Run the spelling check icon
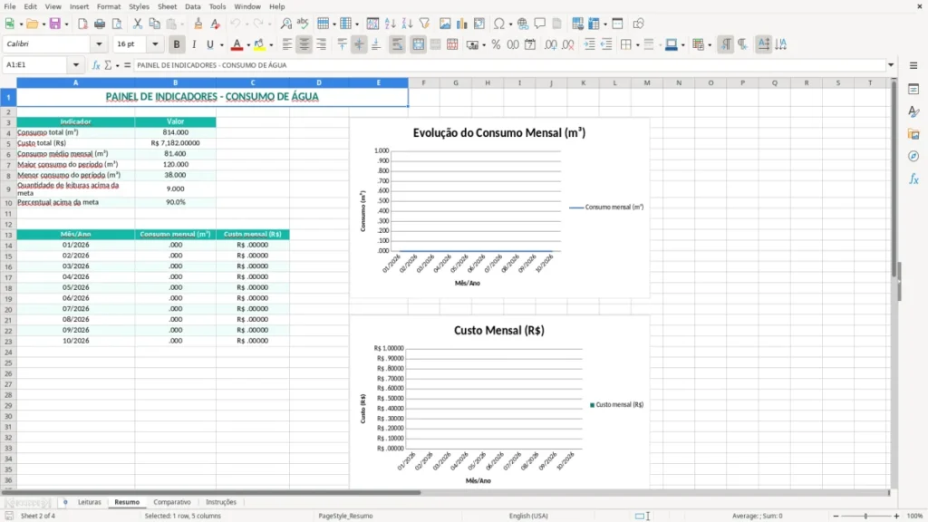Viewport: 928px width, 522px height. pos(303,24)
